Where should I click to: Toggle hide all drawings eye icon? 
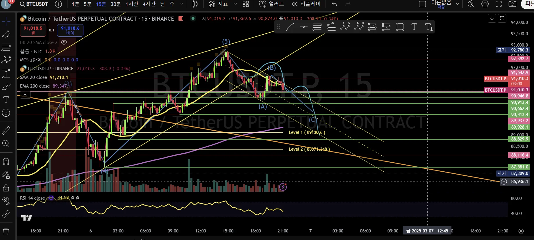click(6, 200)
